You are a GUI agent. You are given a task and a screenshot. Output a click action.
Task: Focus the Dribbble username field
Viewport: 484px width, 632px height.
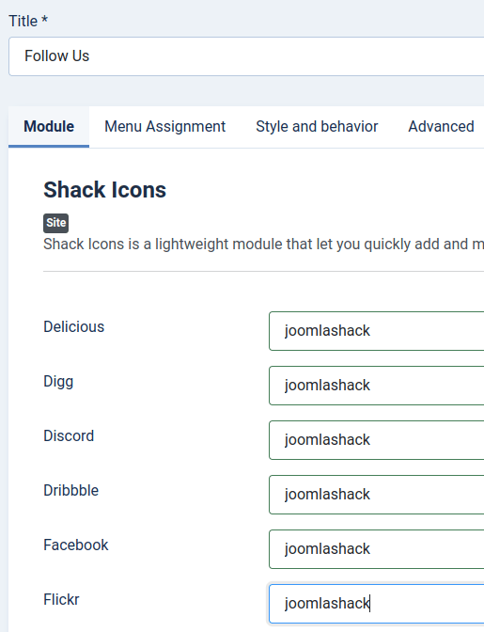377,495
